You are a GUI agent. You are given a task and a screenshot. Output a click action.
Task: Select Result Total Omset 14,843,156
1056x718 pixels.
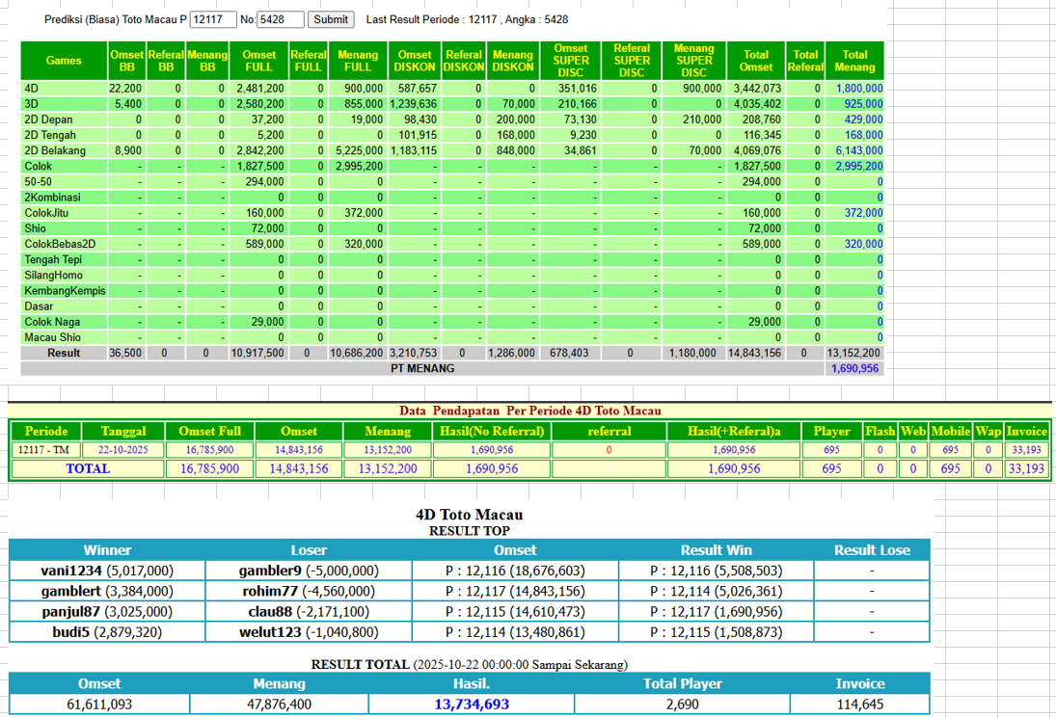click(755, 353)
